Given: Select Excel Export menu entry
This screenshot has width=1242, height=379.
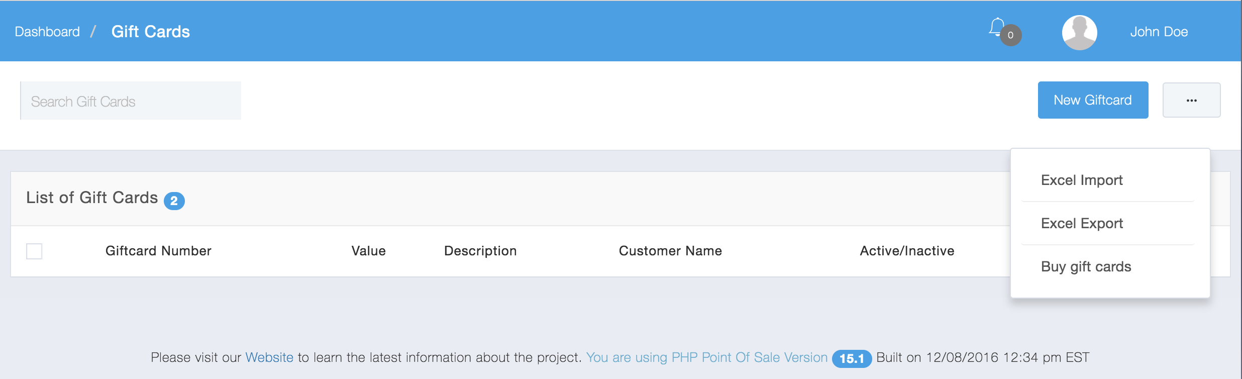Looking at the screenshot, I should pos(1082,223).
